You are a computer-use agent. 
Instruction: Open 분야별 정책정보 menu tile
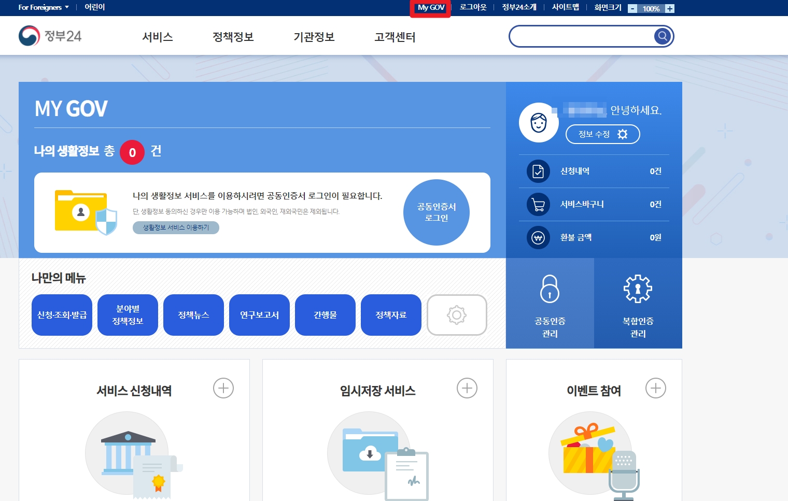128,315
